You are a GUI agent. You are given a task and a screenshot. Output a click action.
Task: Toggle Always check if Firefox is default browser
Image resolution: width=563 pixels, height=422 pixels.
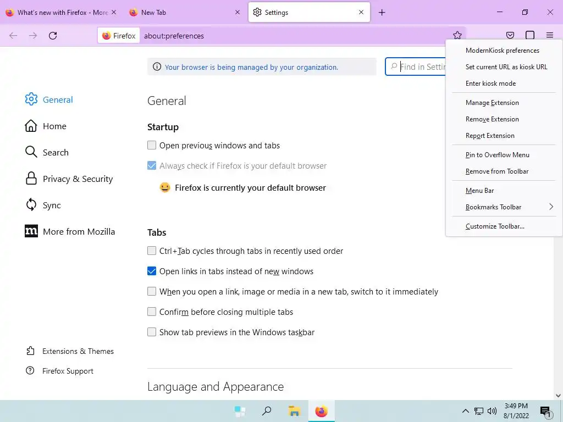point(152,165)
